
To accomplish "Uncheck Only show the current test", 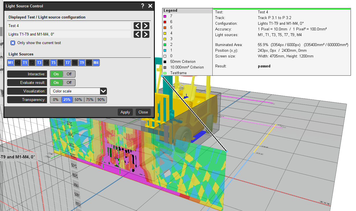I will click(13, 43).
